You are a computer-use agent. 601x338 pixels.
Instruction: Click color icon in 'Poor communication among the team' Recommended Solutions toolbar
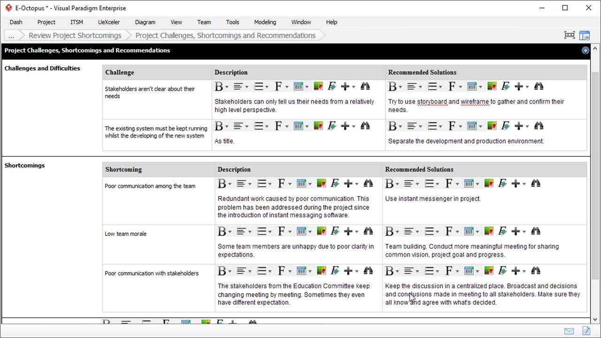coord(489,184)
